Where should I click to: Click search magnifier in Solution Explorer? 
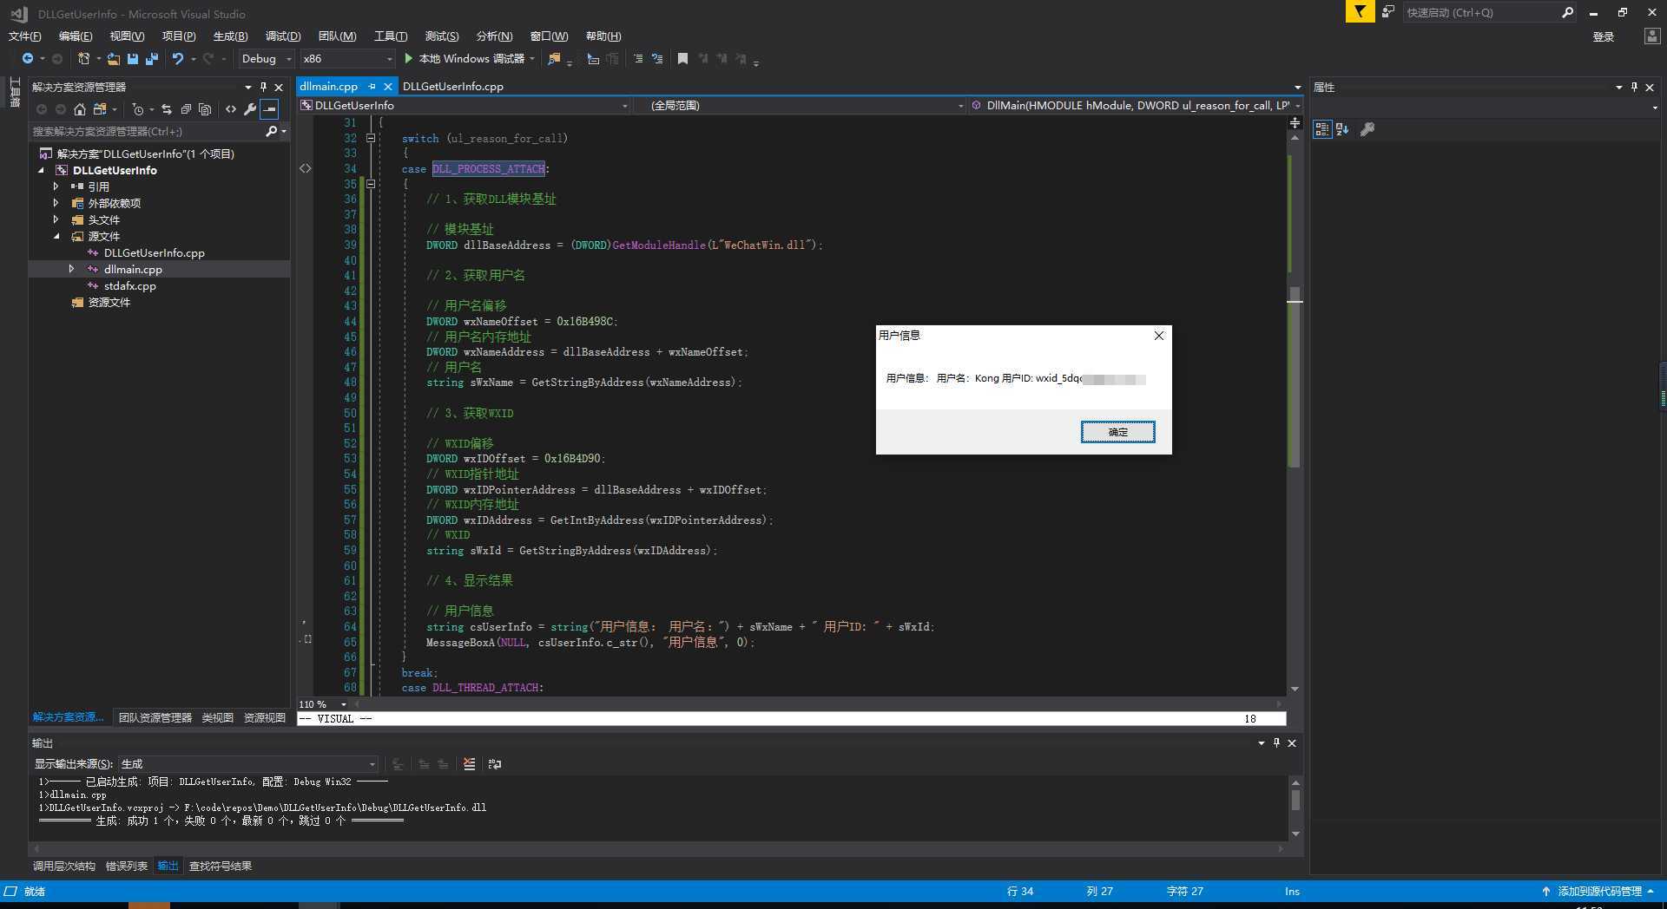(271, 131)
